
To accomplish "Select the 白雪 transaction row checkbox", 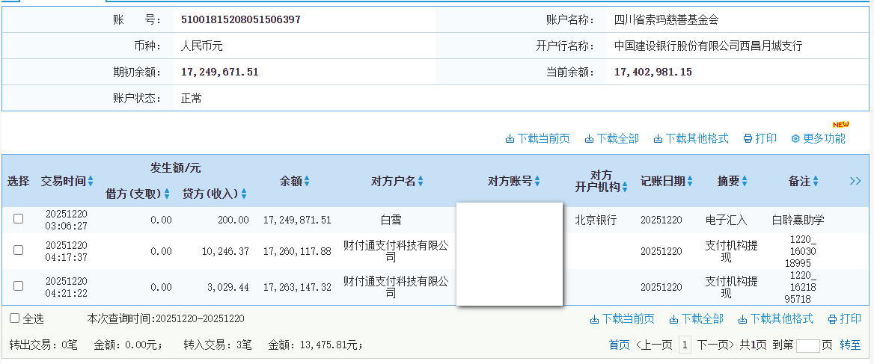I will click(19, 219).
